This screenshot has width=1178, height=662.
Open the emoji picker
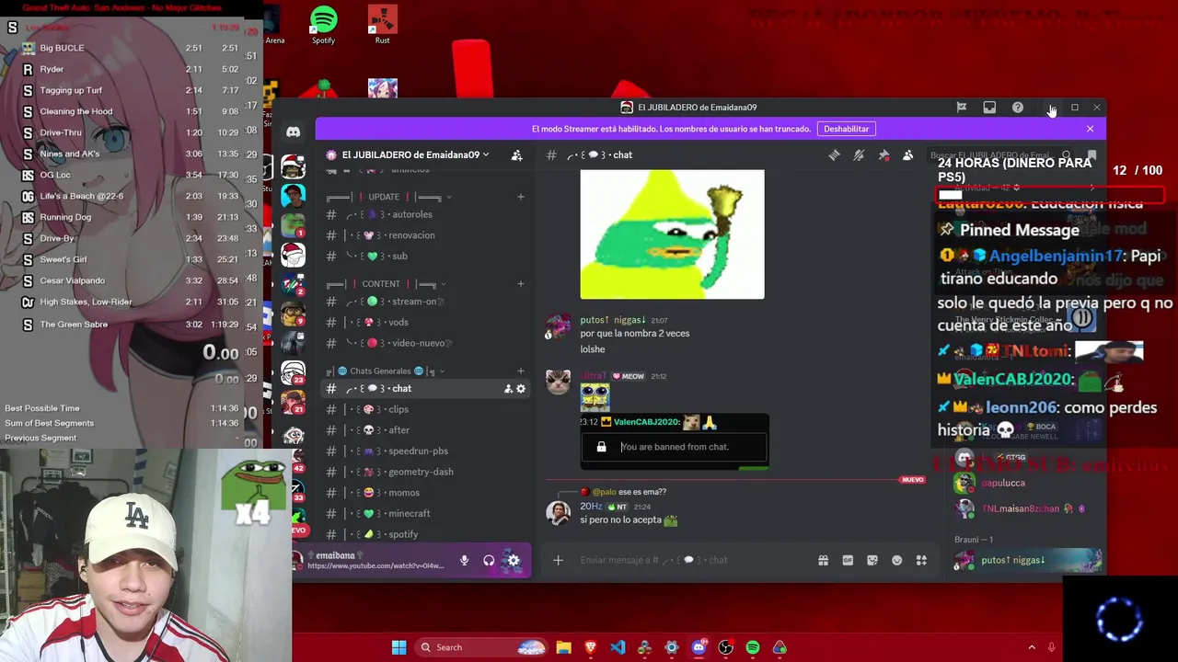point(896,561)
